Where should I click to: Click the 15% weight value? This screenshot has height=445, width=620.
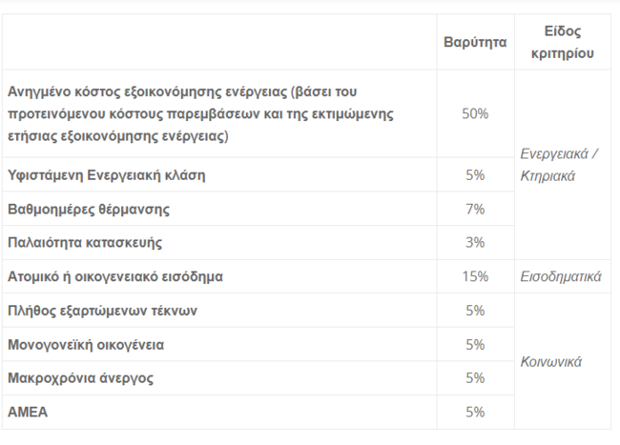click(475, 276)
